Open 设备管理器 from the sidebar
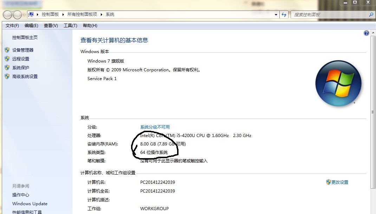This screenshot has height=214, width=376. [x=23, y=50]
